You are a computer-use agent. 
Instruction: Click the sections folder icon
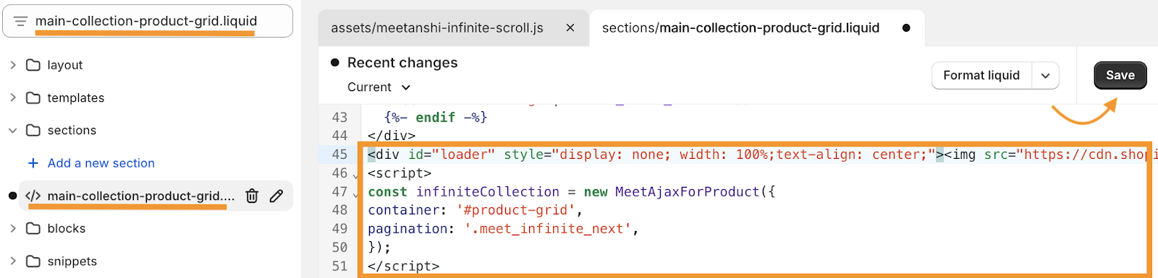33,130
